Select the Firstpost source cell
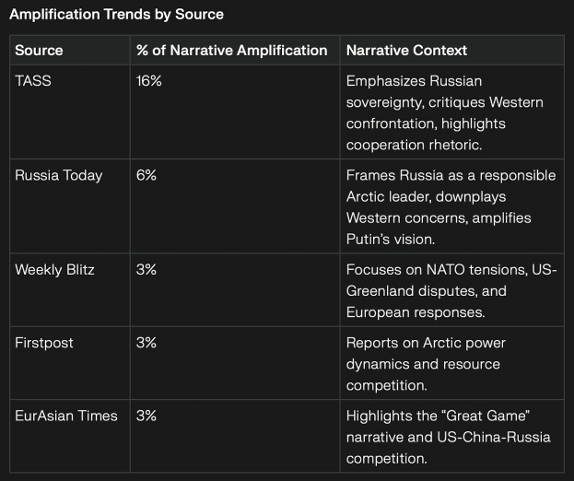This screenshot has width=574, height=481. [44, 343]
